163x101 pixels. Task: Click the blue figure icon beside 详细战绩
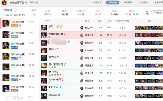pos(147,13)
